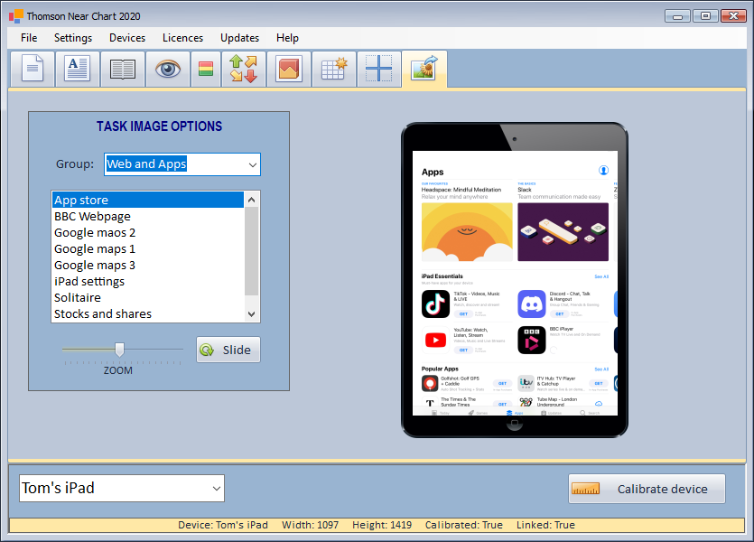754x542 pixels.
Task: Click the open book reading icon
Action: pos(123,70)
